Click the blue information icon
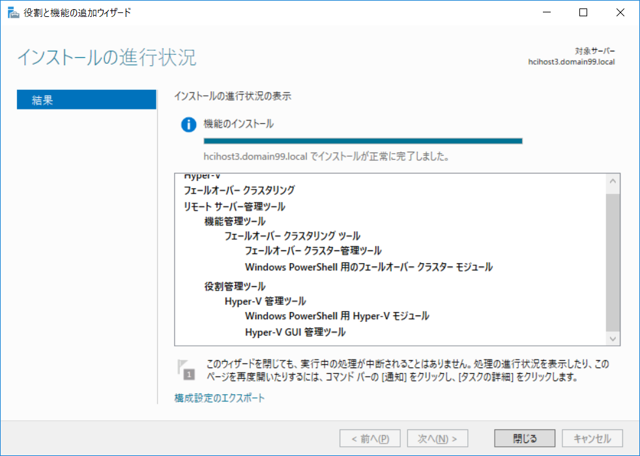Viewport: 640px width, 456px height. point(188,124)
